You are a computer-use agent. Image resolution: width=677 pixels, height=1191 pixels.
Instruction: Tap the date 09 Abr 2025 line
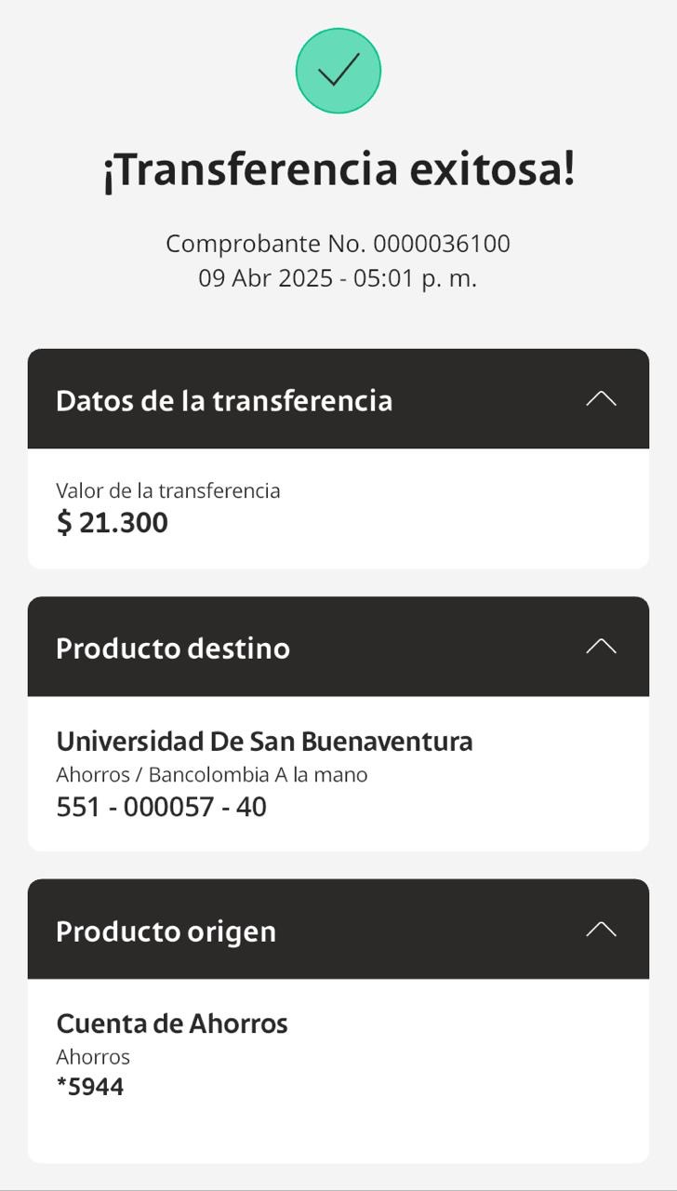pyautogui.click(x=338, y=277)
